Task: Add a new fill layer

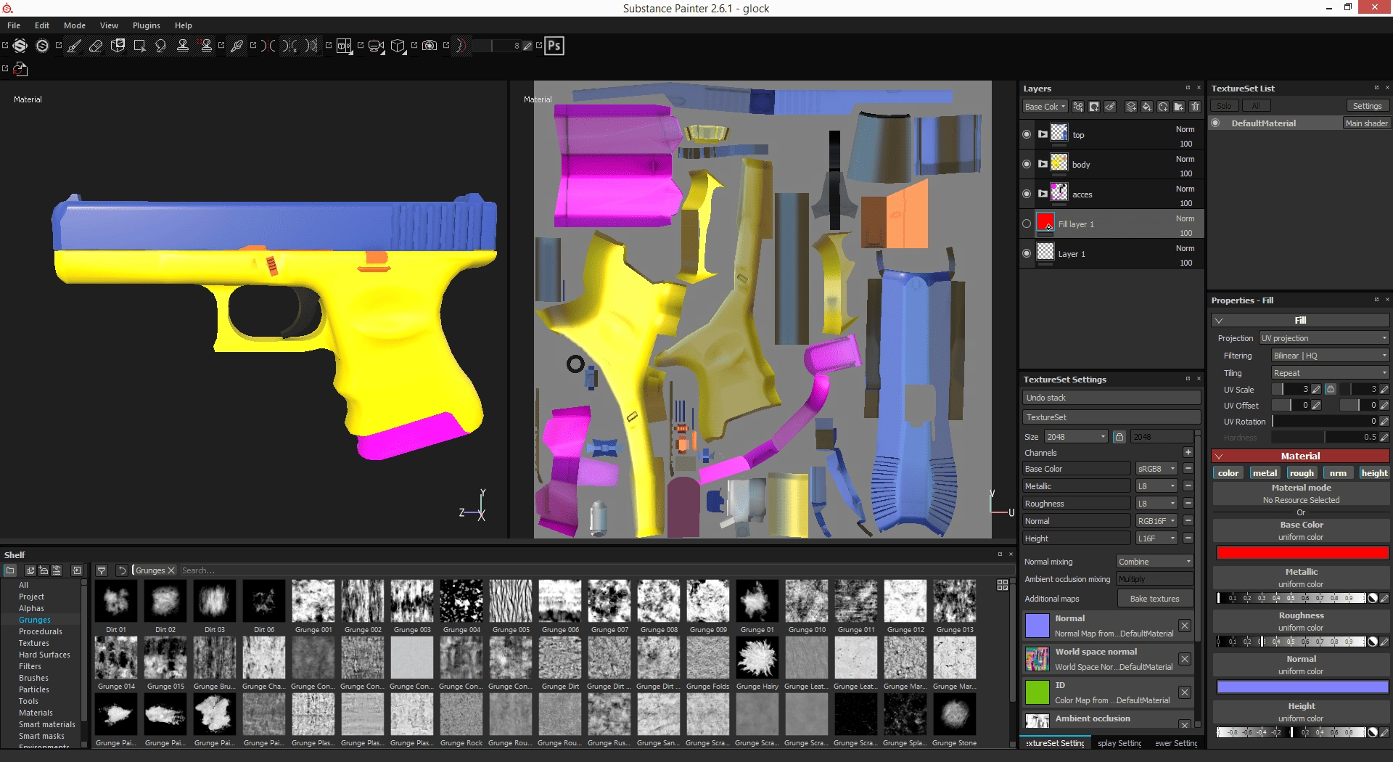Action: click(1147, 107)
